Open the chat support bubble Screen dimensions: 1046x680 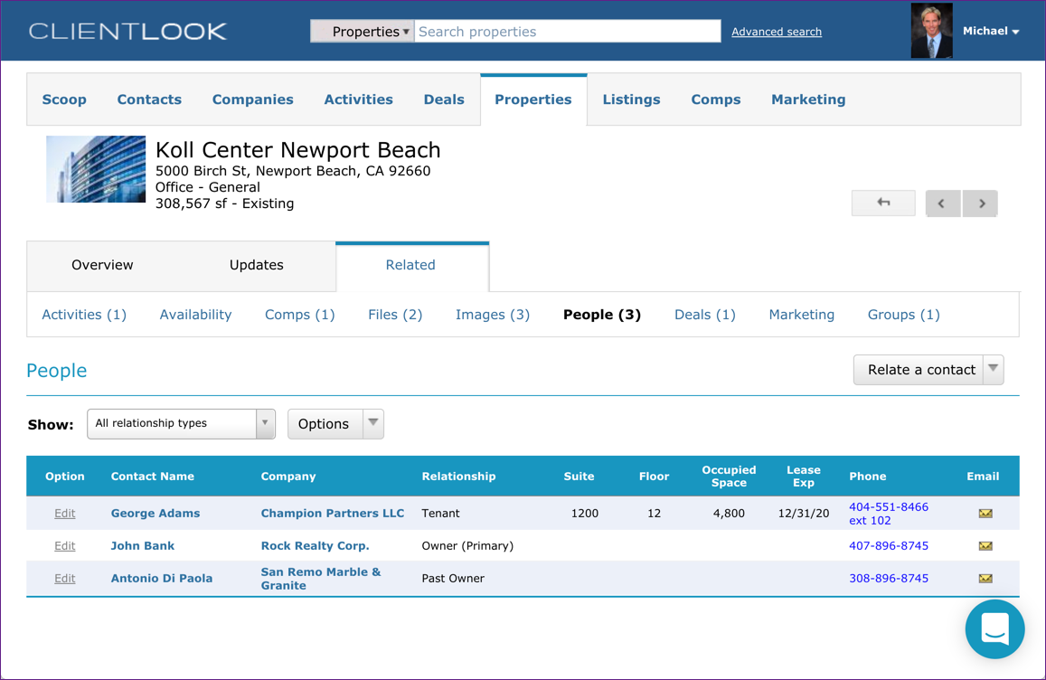point(994,629)
